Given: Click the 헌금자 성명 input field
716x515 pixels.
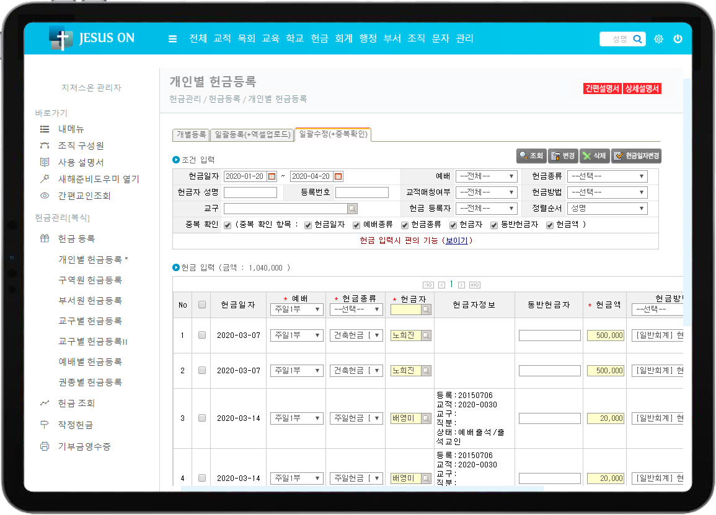Looking at the screenshot, I should pos(250,193).
